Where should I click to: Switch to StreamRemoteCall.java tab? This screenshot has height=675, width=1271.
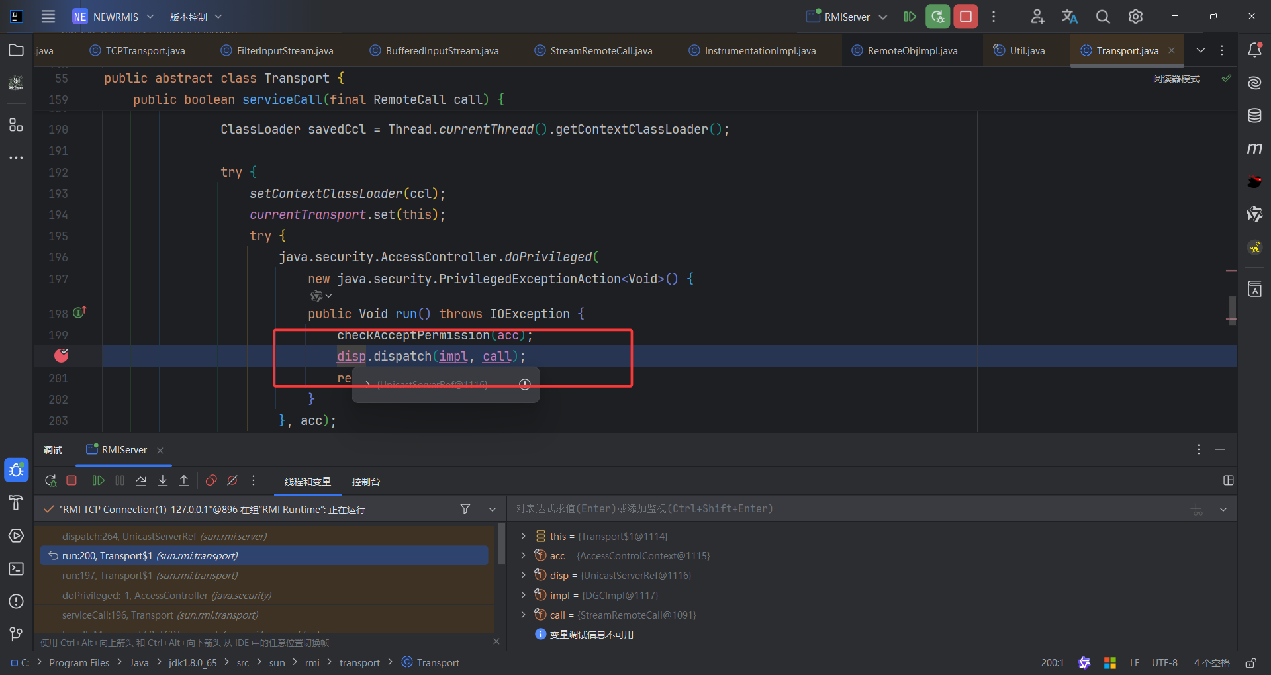point(593,50)
